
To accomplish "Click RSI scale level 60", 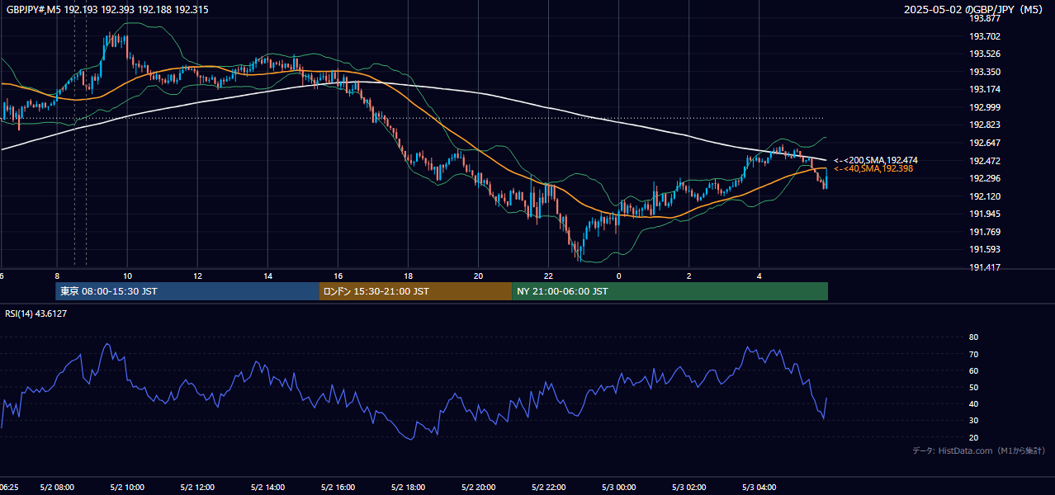I will 973,370.
